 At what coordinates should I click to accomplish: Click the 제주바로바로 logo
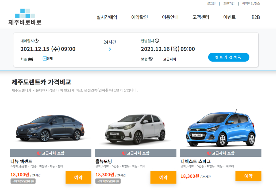(25, 17)
